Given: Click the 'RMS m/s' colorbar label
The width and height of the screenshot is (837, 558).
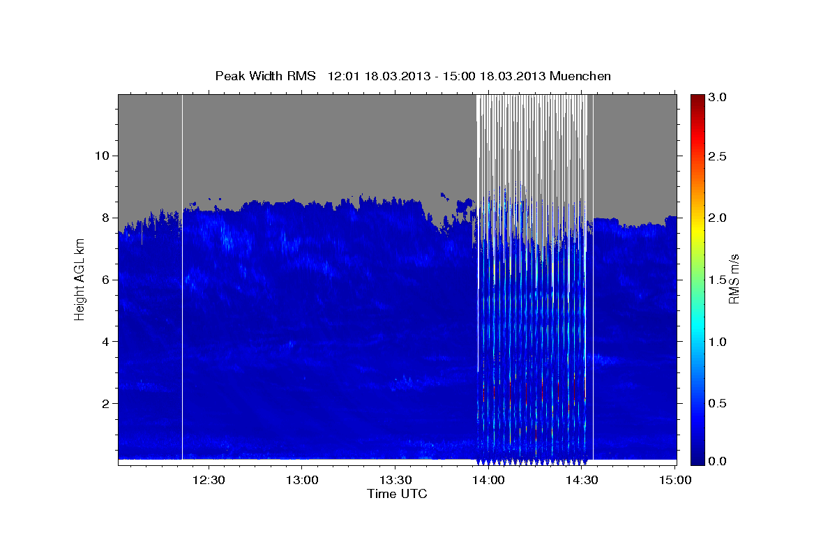Looking at the screenshot, I should point(733,278).
